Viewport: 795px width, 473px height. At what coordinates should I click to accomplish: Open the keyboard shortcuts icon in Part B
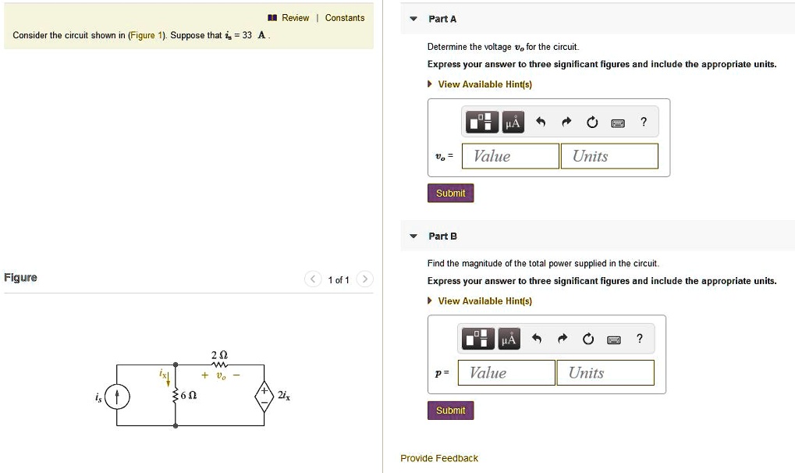pos(613,339)
